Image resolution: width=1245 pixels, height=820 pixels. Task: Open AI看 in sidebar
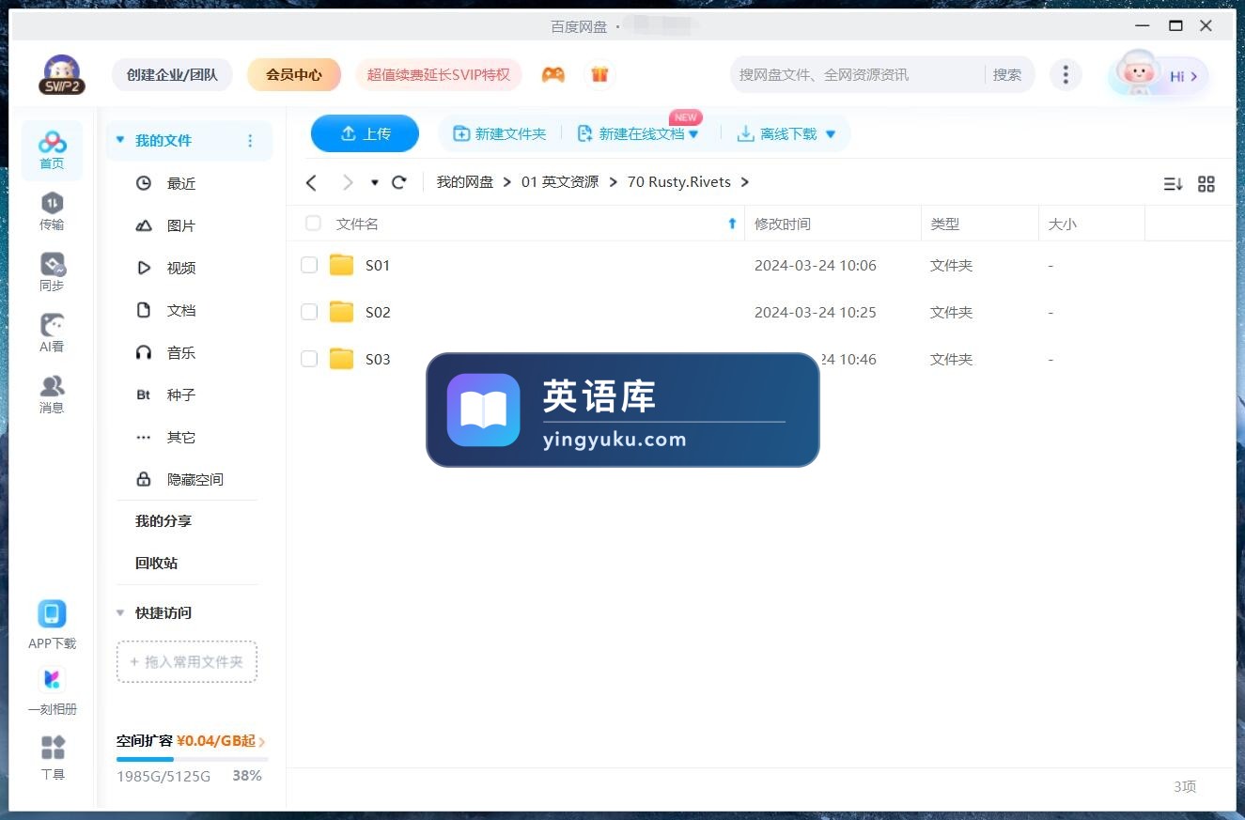[52, 333]
